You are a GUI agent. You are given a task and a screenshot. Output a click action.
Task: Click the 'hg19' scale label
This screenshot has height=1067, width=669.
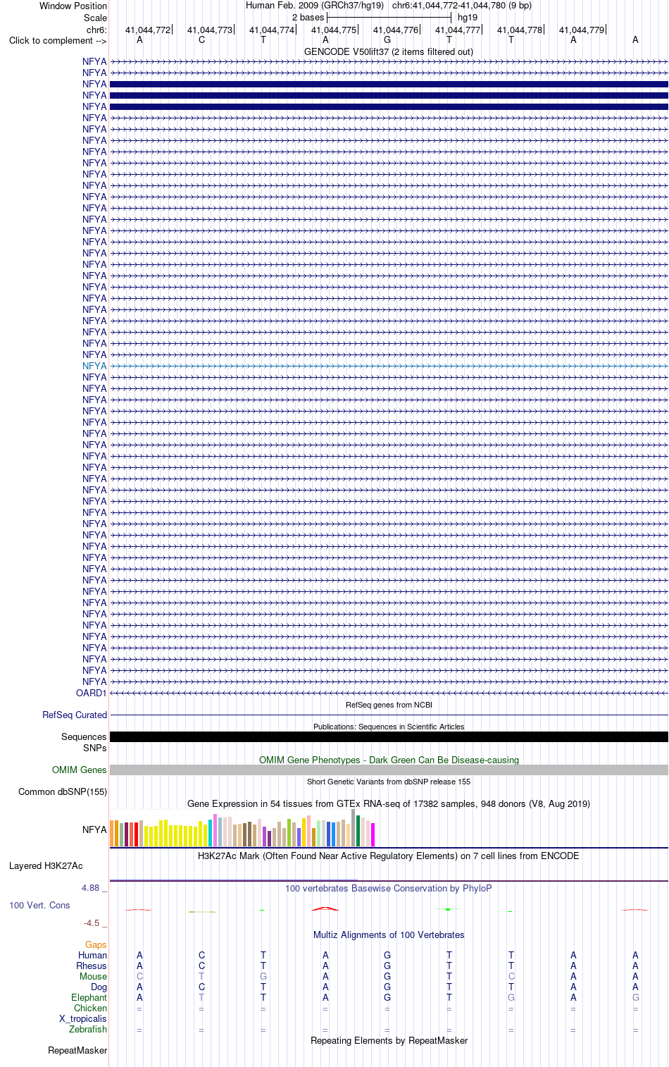[x=467, y=17]
